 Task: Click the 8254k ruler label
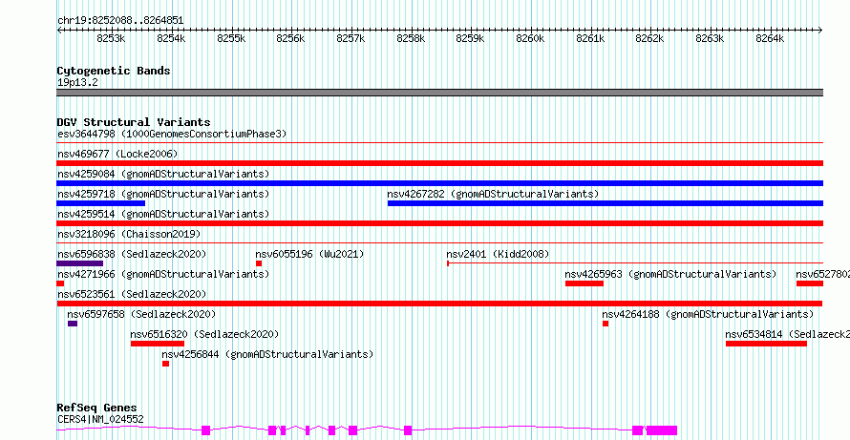tap(171, 38)
